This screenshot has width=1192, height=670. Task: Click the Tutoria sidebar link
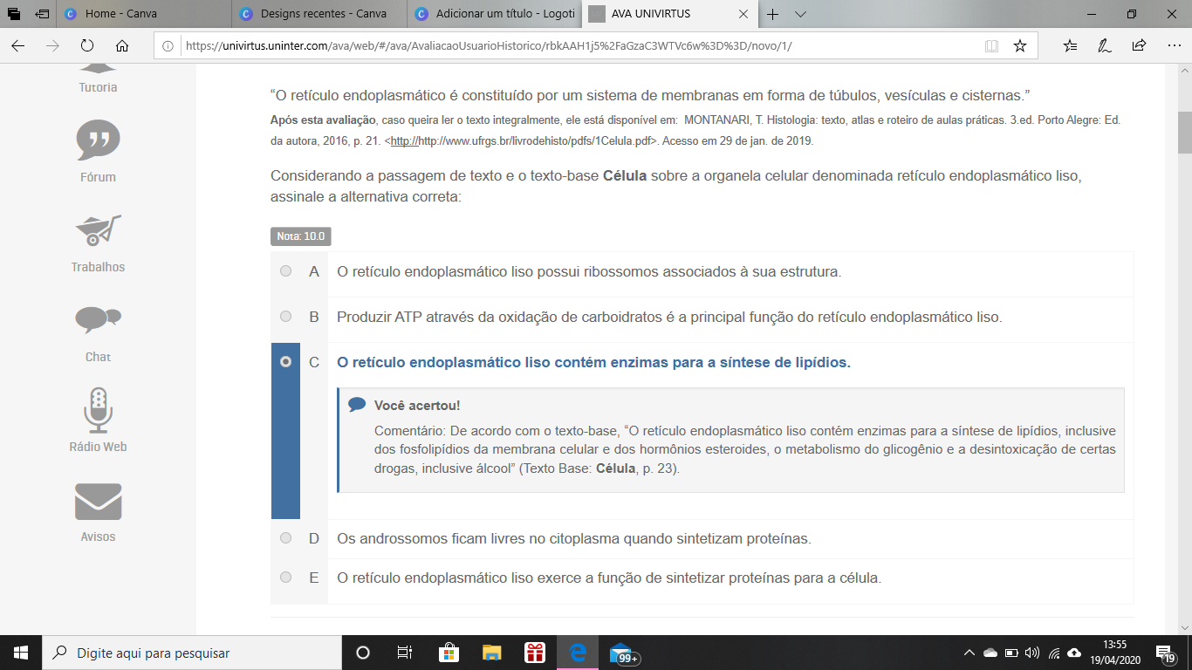click(98, 87)
